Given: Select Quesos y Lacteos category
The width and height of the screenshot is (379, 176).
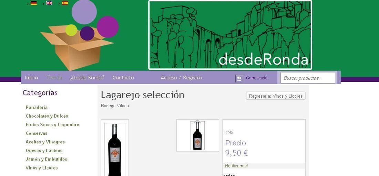Looking at the screenshot, I should [44, 151].
